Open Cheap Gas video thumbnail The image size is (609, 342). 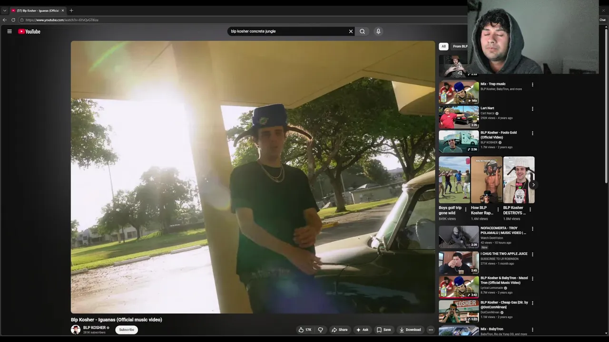click(459, 311)
